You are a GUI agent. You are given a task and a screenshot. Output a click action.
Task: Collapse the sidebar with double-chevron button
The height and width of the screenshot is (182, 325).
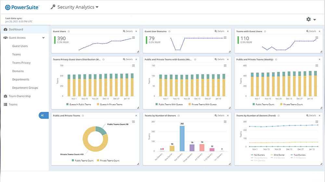43,115
